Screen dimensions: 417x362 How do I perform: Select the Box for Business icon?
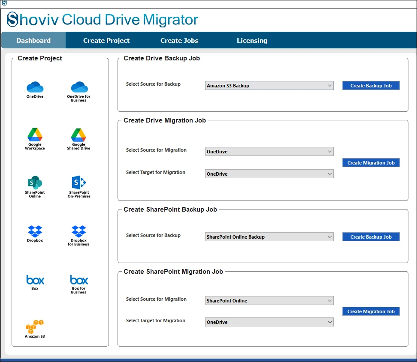[x=79, y=284]
